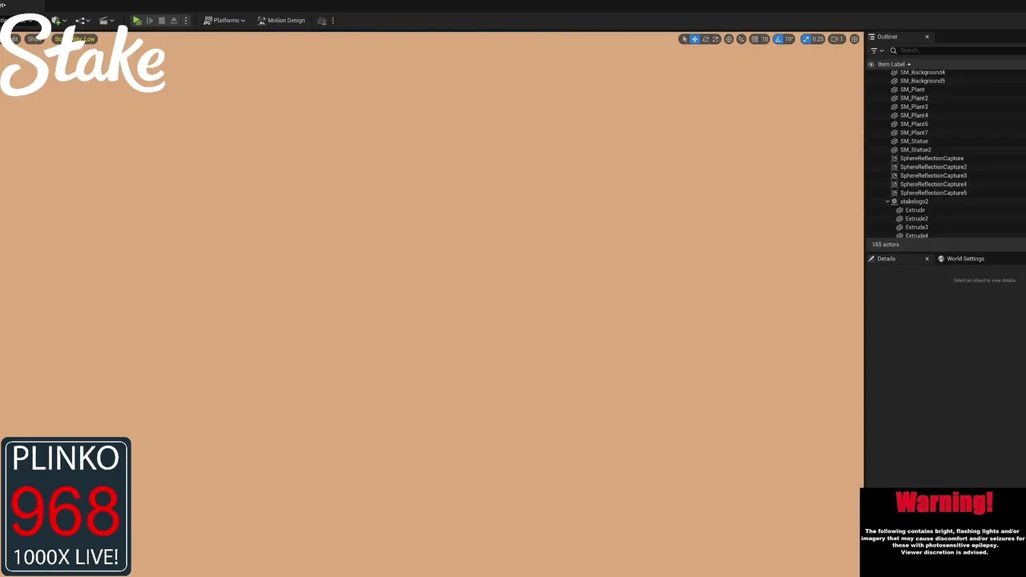Click the 165 actors count text
This screenshot has height=577, width=1026.
coord(886,244)
